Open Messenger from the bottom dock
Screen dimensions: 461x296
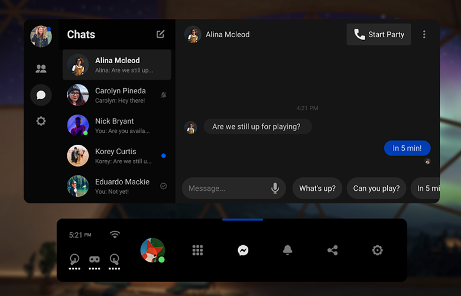243,251
